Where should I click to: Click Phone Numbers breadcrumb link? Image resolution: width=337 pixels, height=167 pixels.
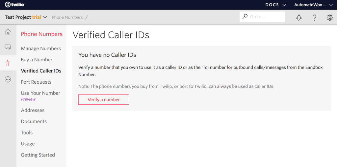coord(67,17)
